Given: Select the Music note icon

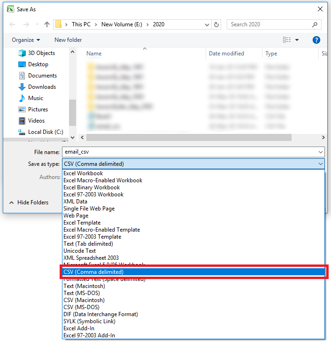Looking at the screenshot, I should tap(22, 98).
